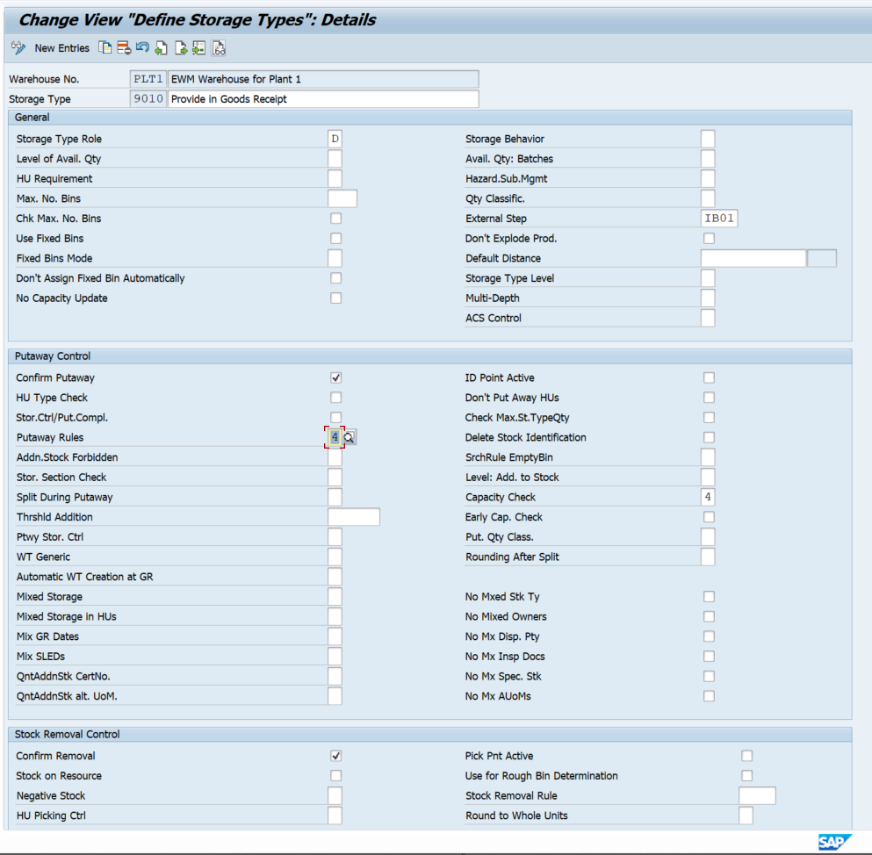
Task: Click the Delete entry icon
Action: (124, 47)
